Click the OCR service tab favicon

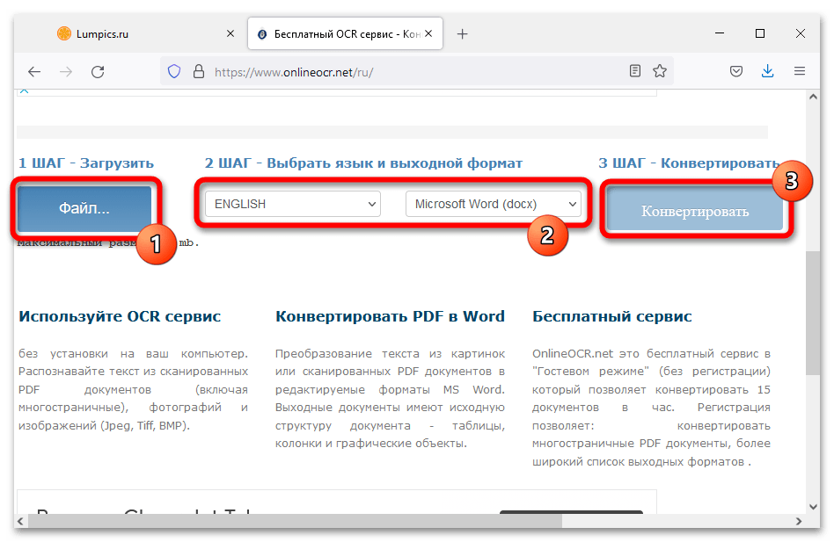[261, 34]
